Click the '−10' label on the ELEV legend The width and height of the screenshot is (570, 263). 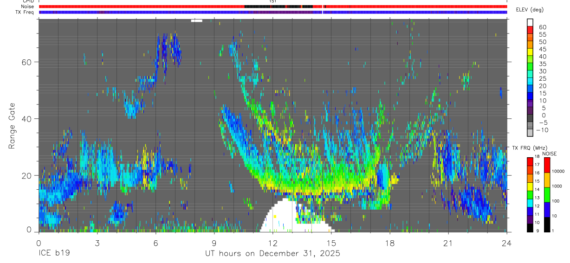(542, 130)
